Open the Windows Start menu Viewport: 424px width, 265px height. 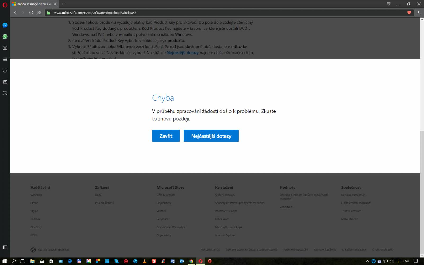point(5,261)
